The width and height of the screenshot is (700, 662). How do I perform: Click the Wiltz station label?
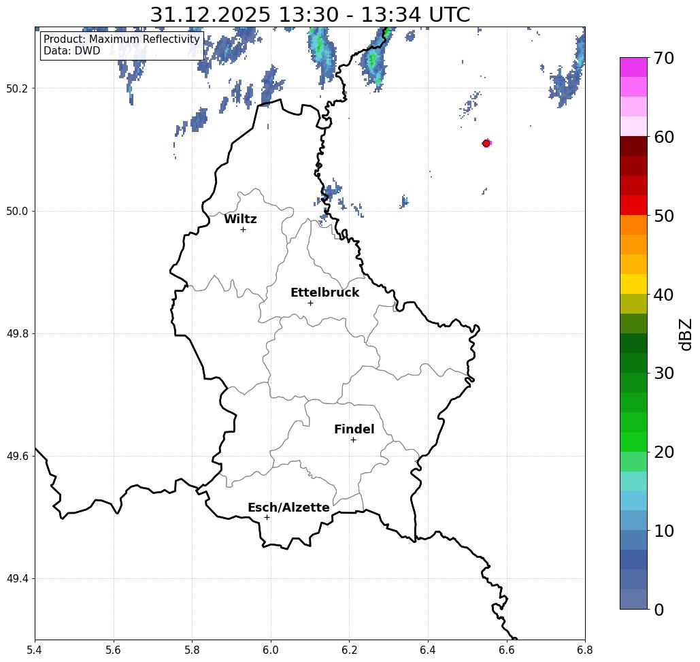pyautogui.click(x=240, y=219)
